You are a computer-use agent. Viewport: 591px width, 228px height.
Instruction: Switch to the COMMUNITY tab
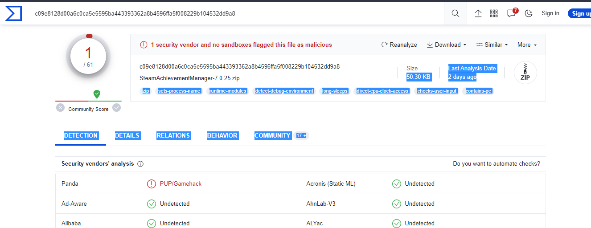point(272,135)
